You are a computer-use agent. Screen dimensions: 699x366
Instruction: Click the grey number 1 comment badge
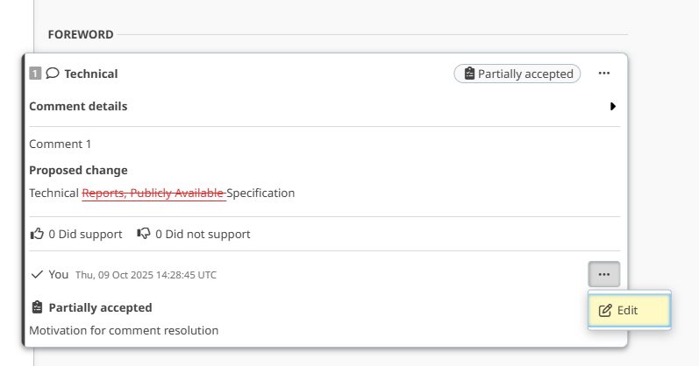point(35,74)
